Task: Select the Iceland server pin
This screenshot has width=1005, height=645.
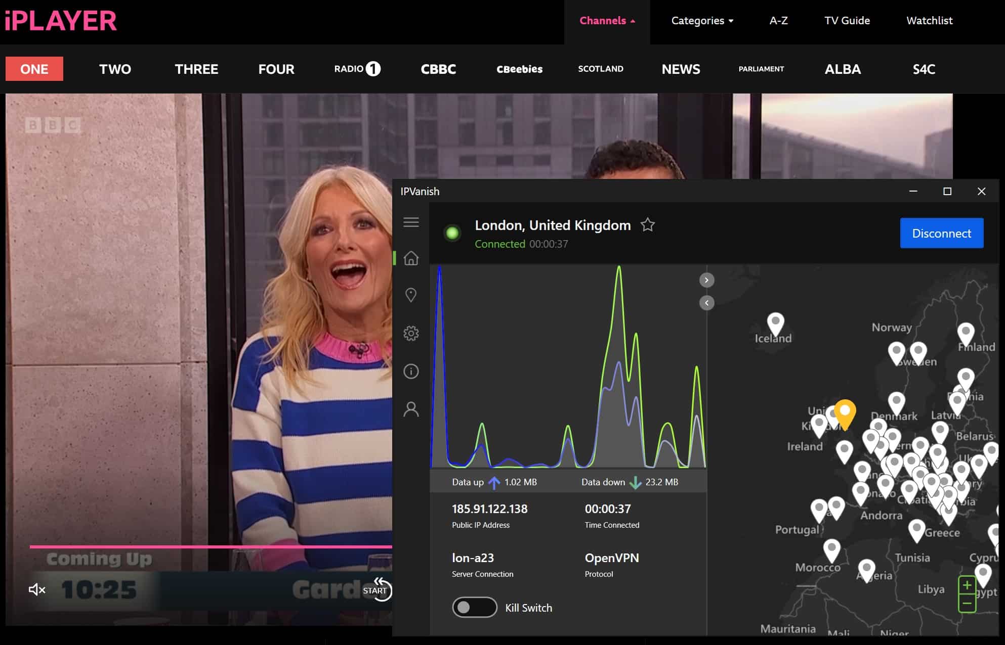Action: [x=775, y=324]
